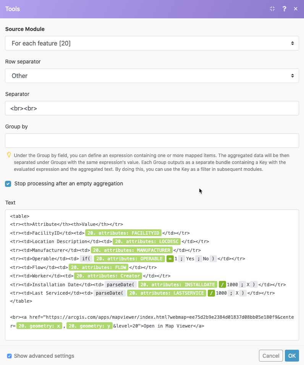The height and width of the screenshot is (365, 304).
Task: Select the MANUFACTURER attribute pill
Action: pyautogui.click(x=131, y=250)
